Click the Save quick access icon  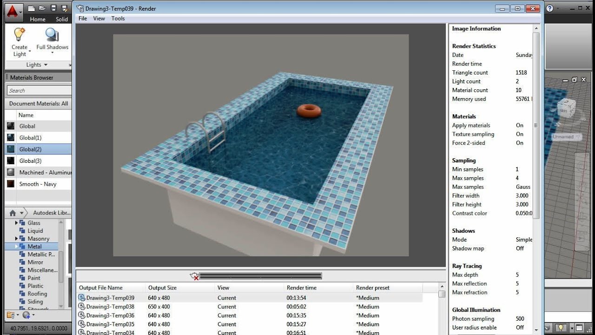coord(53,8)
